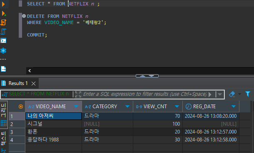Open custom filter settings with the funnel icon
The image size is (254, 153).
tap(248, 94)
